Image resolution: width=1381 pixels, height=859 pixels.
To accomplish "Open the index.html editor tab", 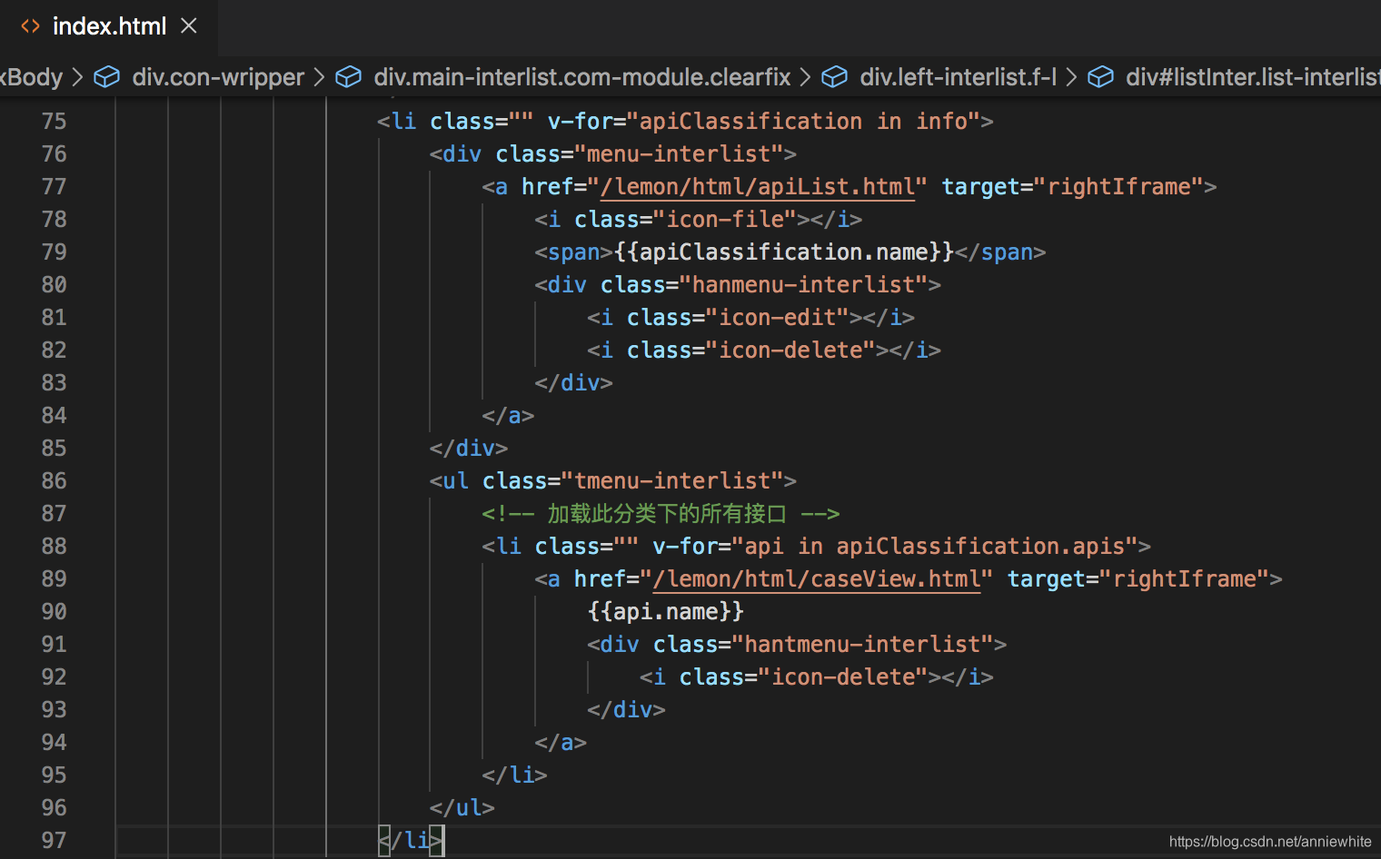I will [109, 26].
